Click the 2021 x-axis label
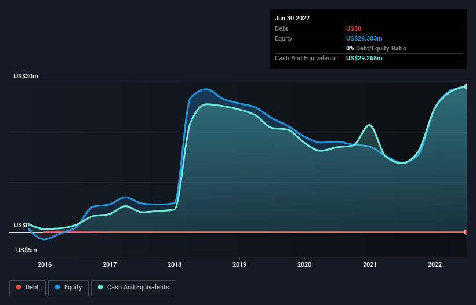476x305 pixels. click(370, 264)
